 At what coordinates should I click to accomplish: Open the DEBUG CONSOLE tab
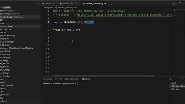72,79
